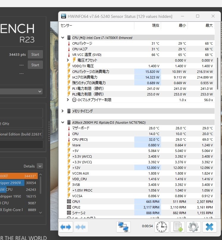Viewport: 222px width, 240px height.
Task: Click the +3.3V (AVCC) sensor label
Action: tap(82, 156)
